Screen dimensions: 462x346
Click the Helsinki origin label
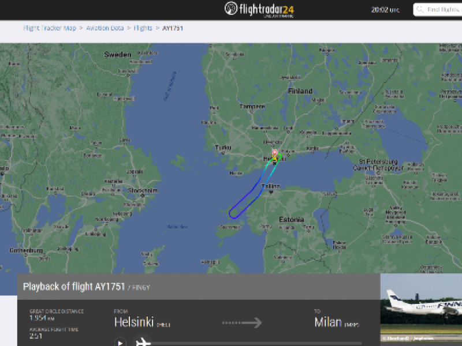134,322
